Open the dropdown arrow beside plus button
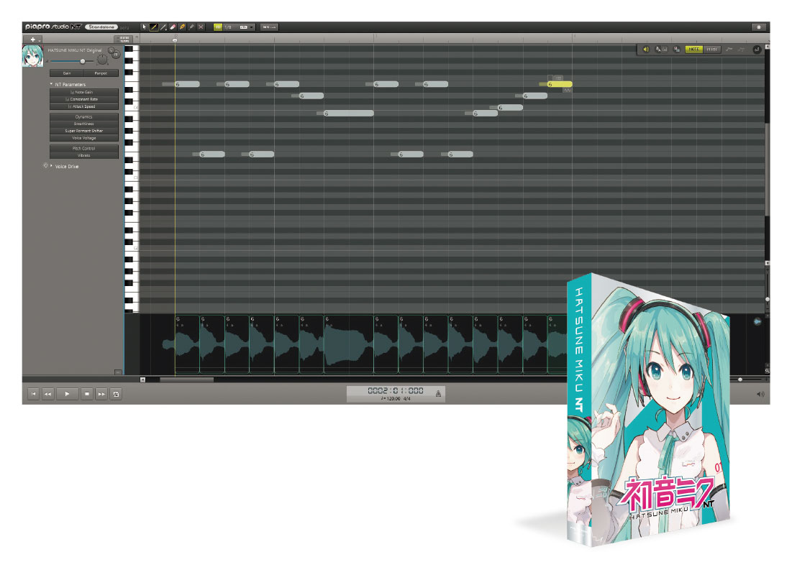The image size is (792, 575). click(x=40, y=40)
